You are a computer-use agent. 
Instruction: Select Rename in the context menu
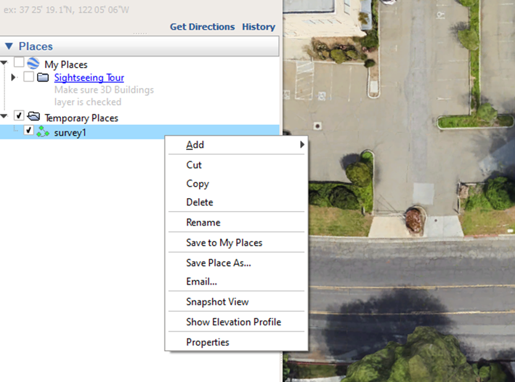pos(236,222)
